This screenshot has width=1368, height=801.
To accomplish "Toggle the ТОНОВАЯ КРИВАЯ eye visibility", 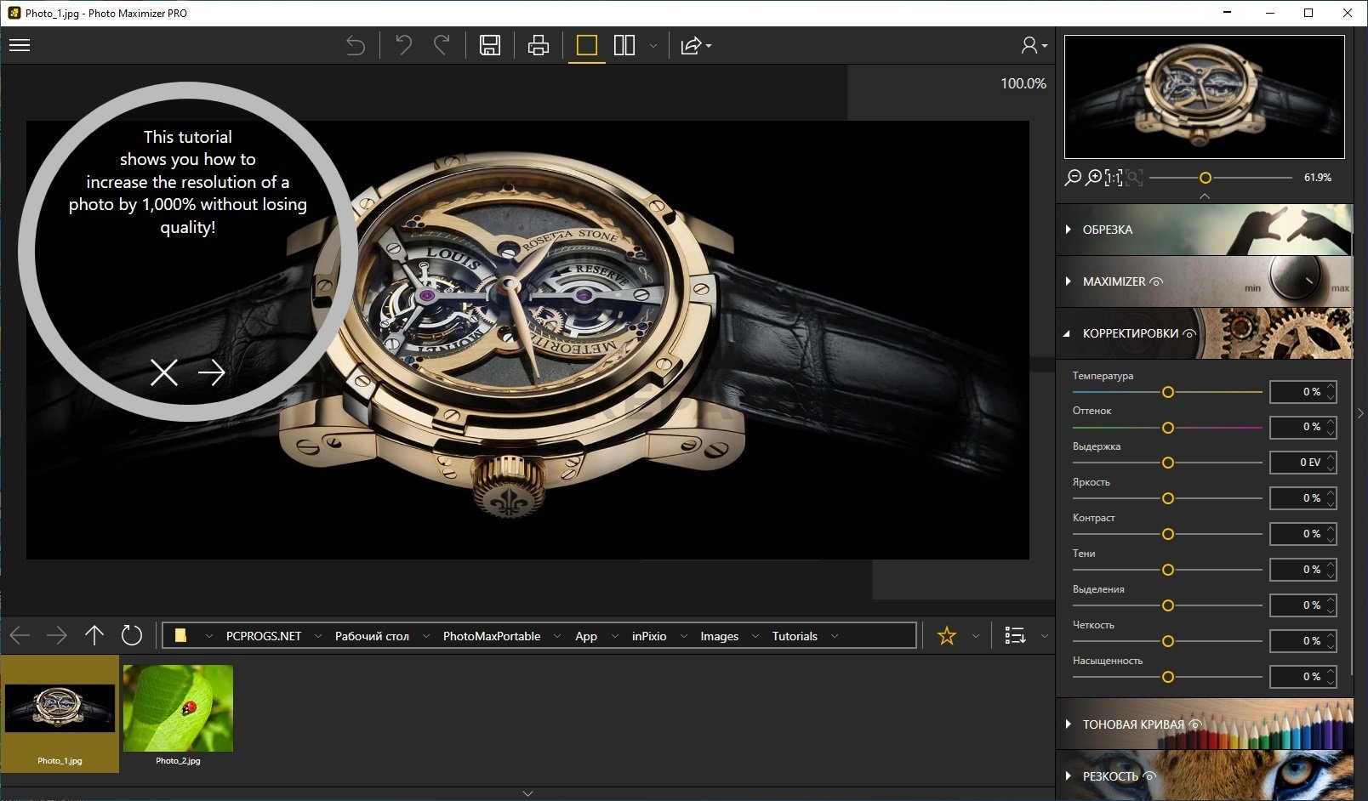I will pos(1195,724).
